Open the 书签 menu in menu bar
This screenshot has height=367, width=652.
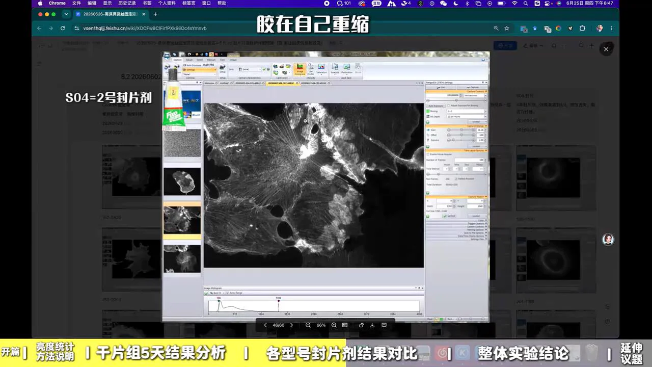(x=147, y=3)
